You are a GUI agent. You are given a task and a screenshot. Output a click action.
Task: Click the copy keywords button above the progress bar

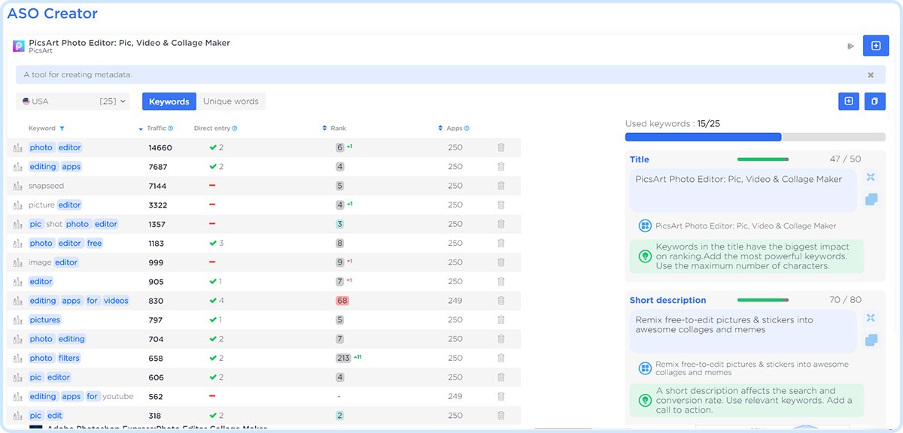(x=874, y=101)
